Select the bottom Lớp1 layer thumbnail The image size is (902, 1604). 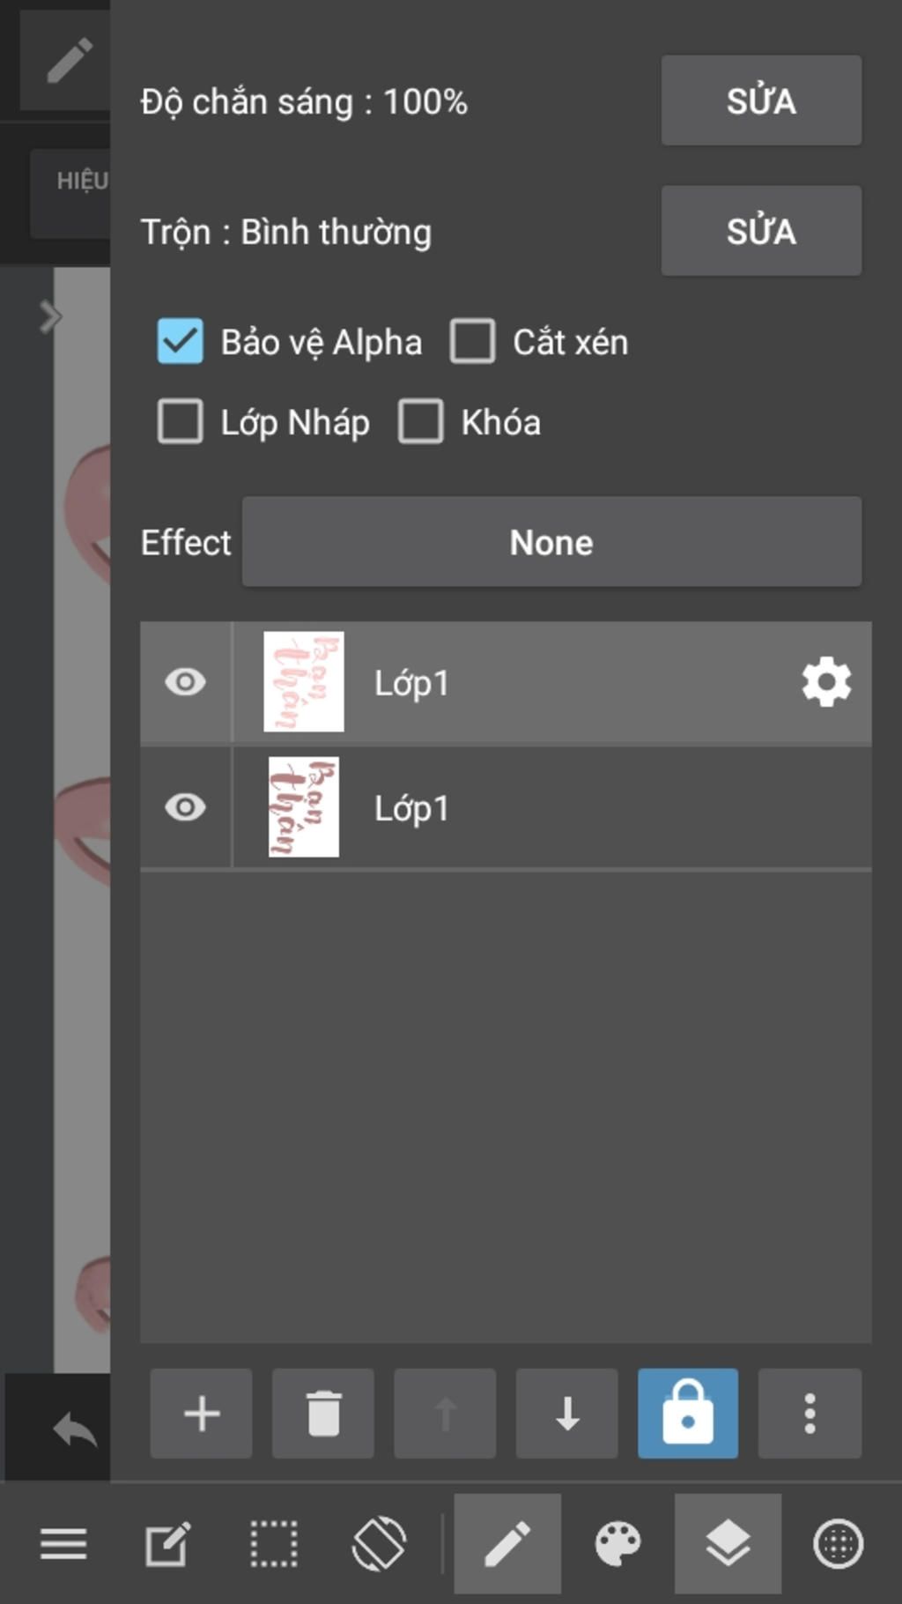point(303,807)
